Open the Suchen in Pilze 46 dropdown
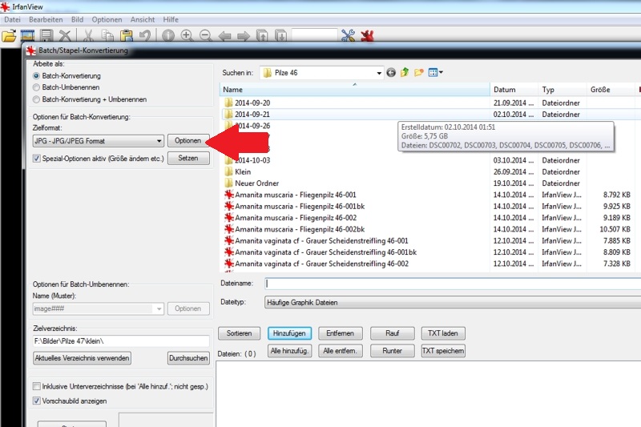 (x=378, y=73)
